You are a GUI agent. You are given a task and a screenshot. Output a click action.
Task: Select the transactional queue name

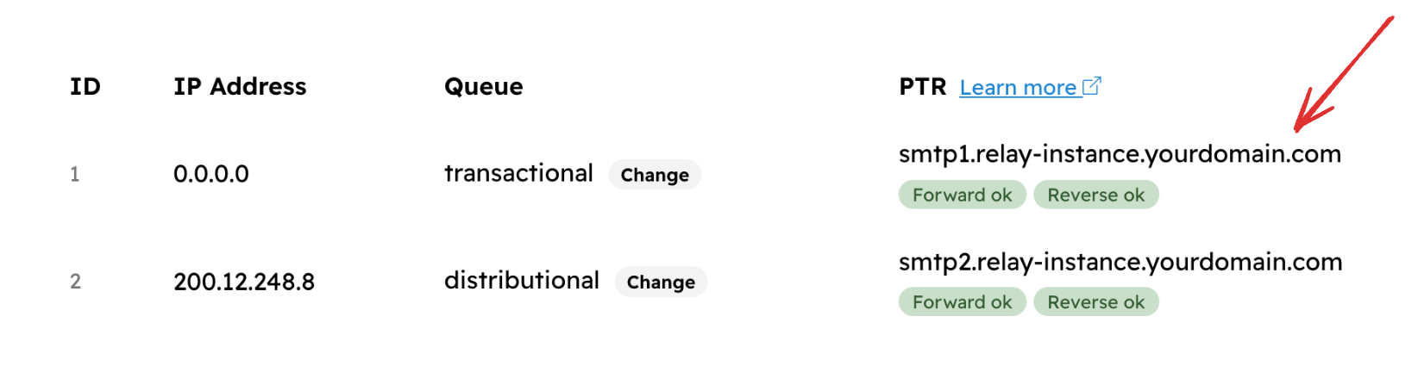[518, 174]
